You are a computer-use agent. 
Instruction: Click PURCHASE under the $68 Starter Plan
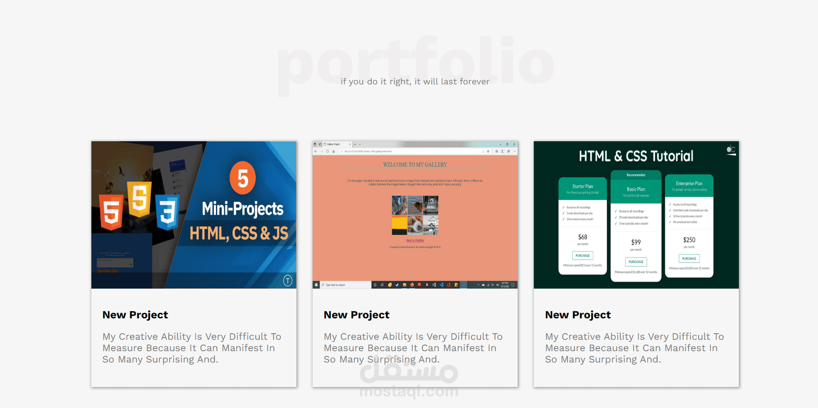tap(582, 256)
